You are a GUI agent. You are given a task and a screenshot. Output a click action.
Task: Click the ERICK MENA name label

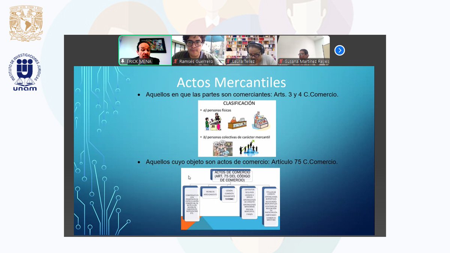(139, 61)
